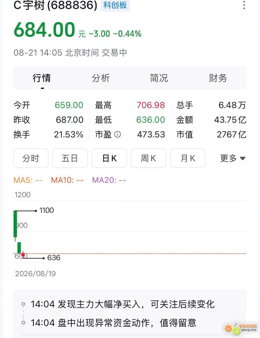This screenshot has height=338, width=260.
Task: Open the 简况 tab
Action: tap(159, 78)
